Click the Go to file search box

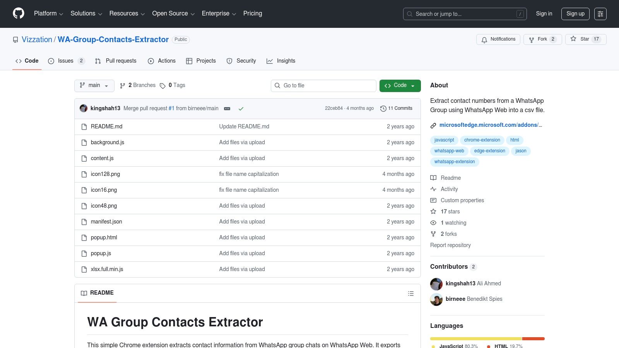click(x=323, y=85)
